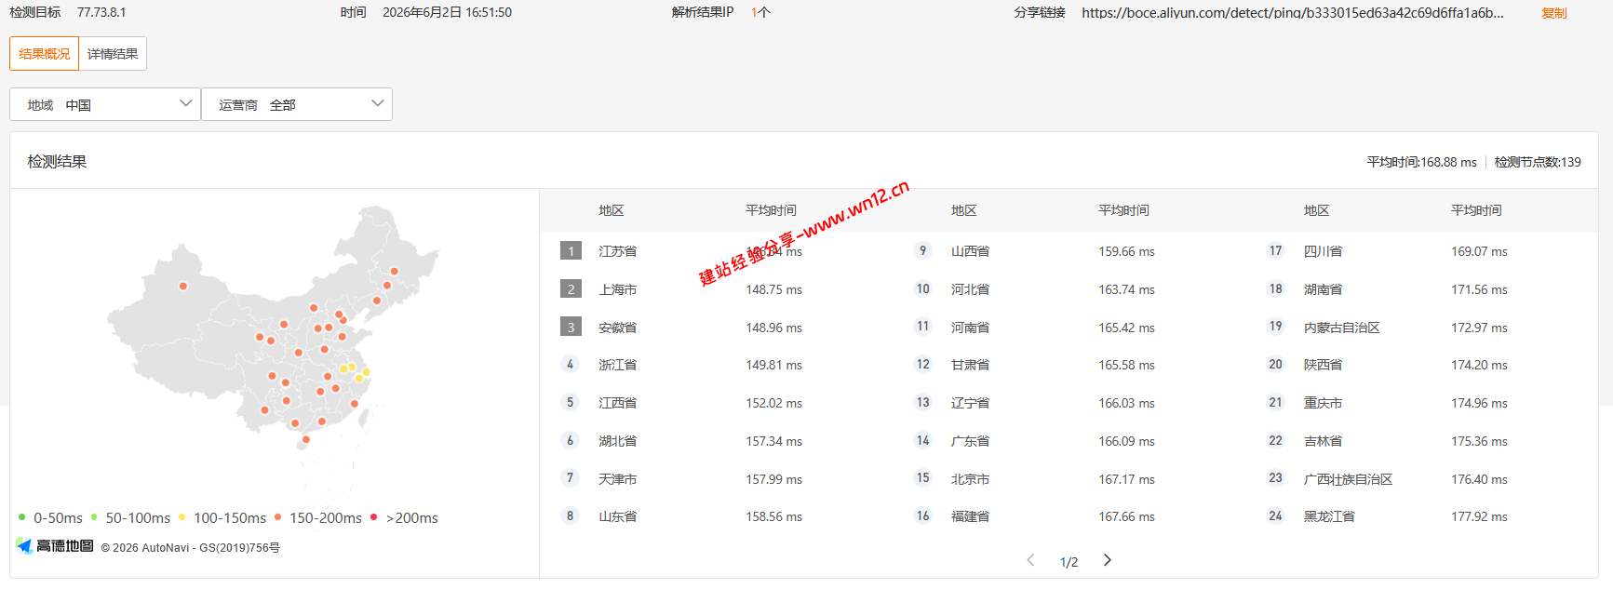
Task: Click the 平均时间:168.88 ms summary
Action: pyautogui.click(x=1421, y=162)
